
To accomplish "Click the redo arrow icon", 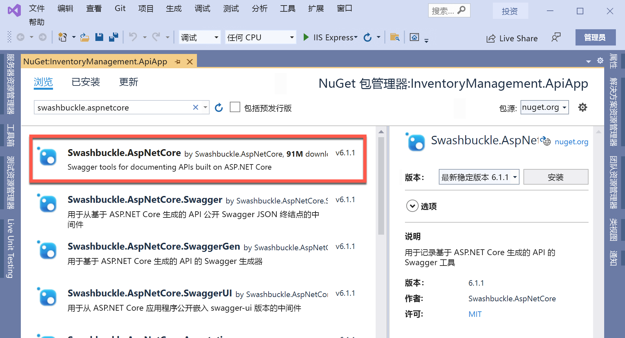I will (x=156, y=37).
